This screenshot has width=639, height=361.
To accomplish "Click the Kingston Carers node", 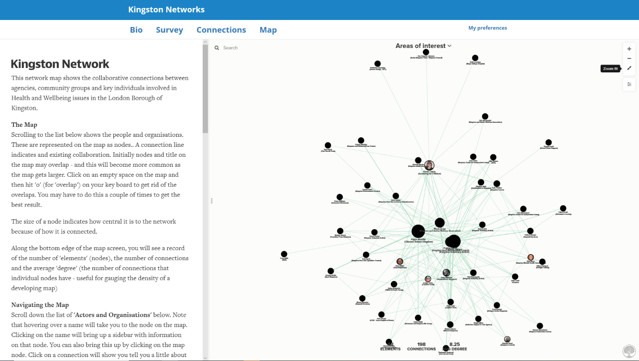I will click(x=497, y=184).
